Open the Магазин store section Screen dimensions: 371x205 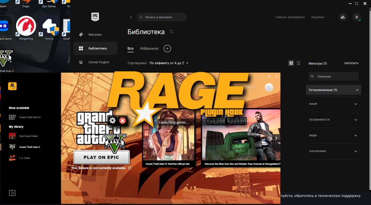coord(95,35)
